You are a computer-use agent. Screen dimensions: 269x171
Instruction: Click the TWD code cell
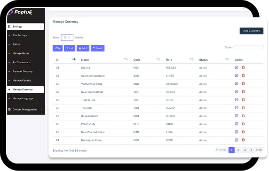tap(136, 92)
